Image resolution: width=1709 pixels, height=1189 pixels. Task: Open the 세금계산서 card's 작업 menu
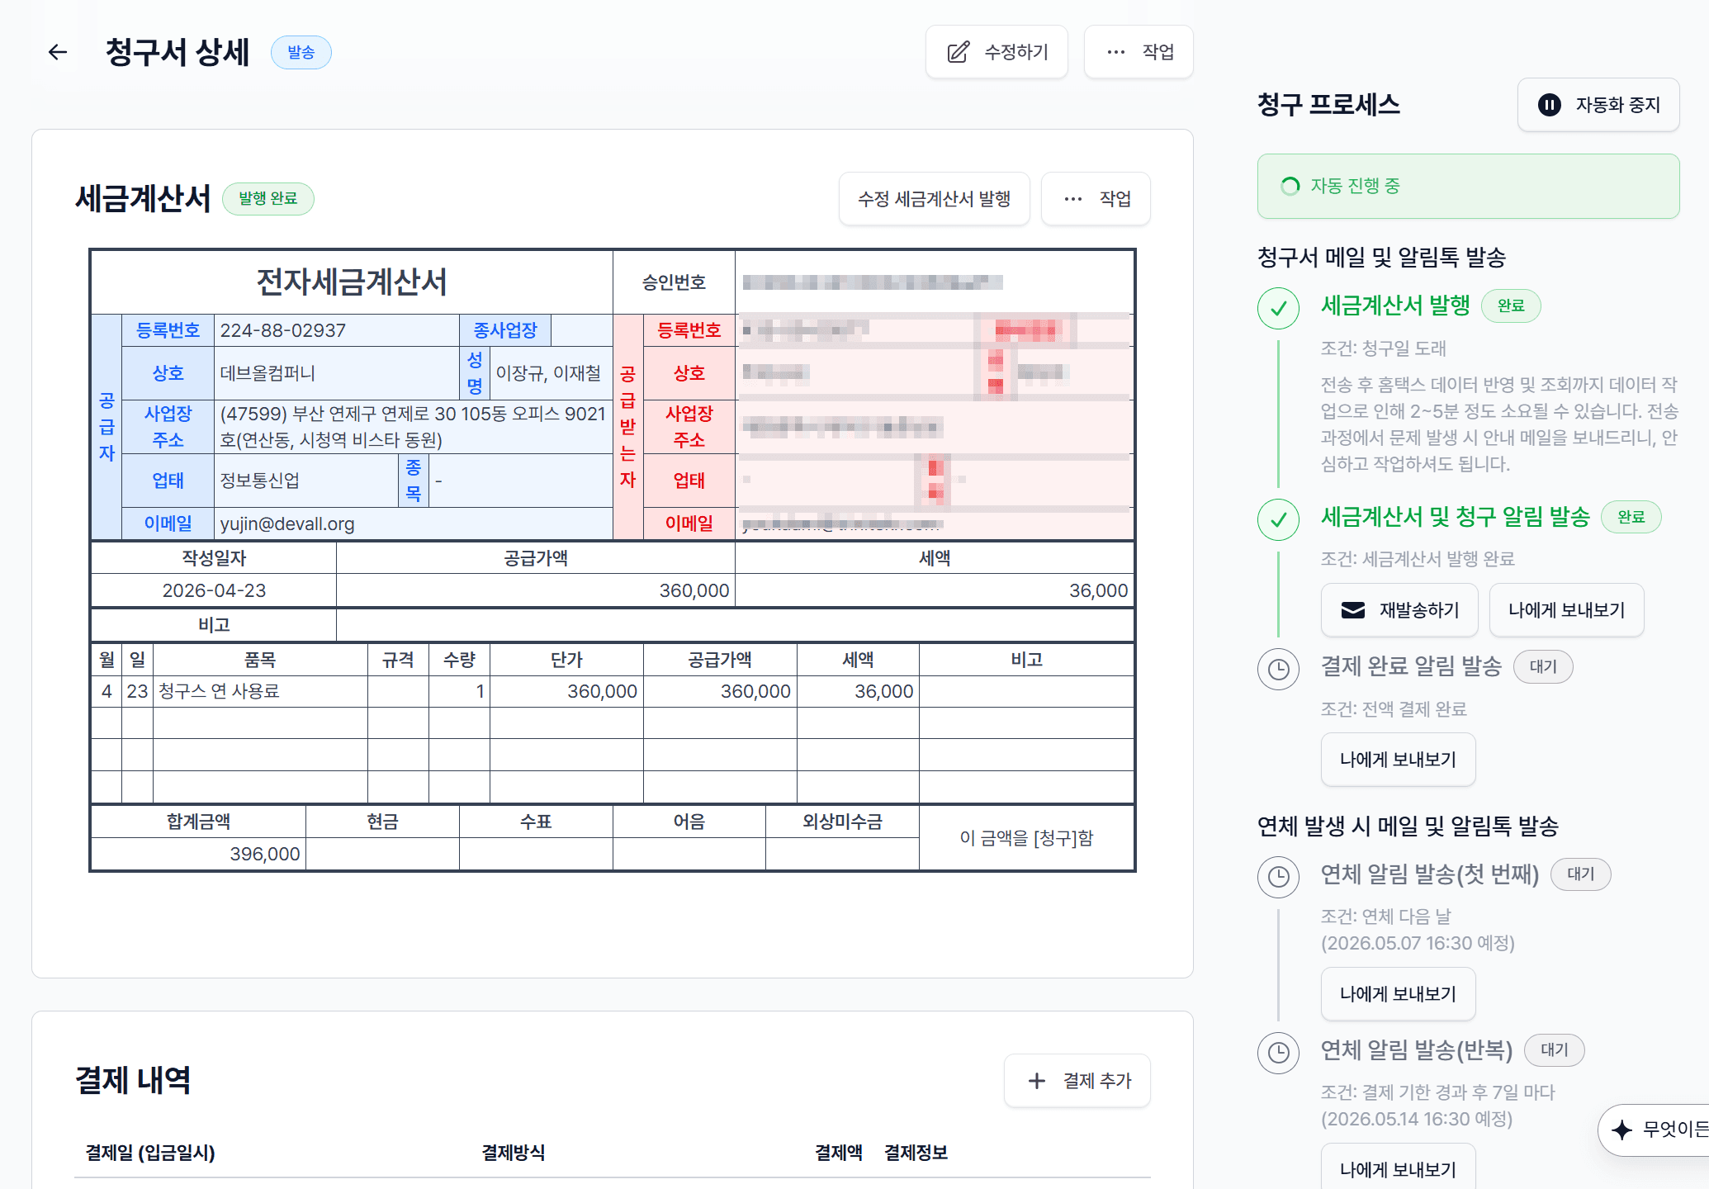[1096, 199]
